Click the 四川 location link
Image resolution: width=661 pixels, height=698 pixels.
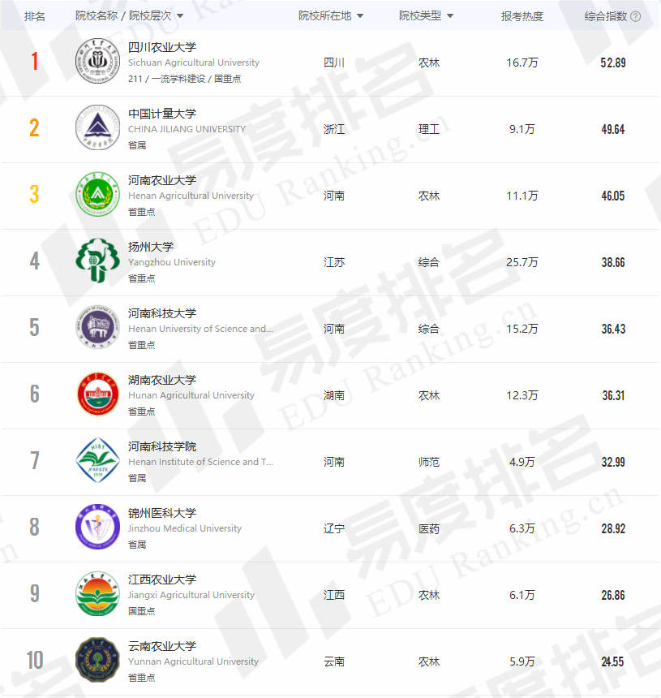pyautogui.click(x=334, y=62)
